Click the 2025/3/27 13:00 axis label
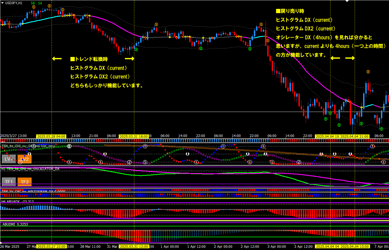 point(14,136)
